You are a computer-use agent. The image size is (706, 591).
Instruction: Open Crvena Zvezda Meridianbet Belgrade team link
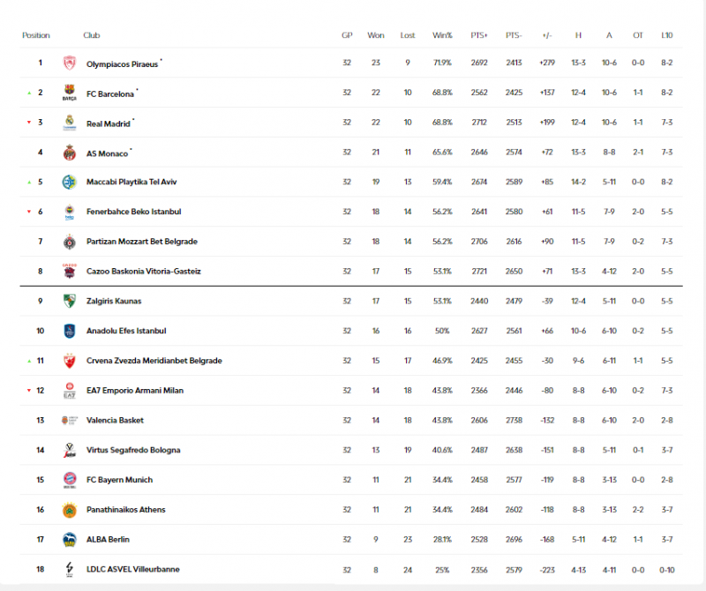click(154, 361)
